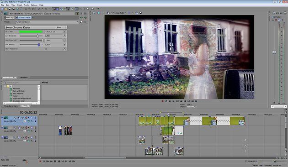Click the Open project folder icon
288x167 pixels.
point(6,9)
